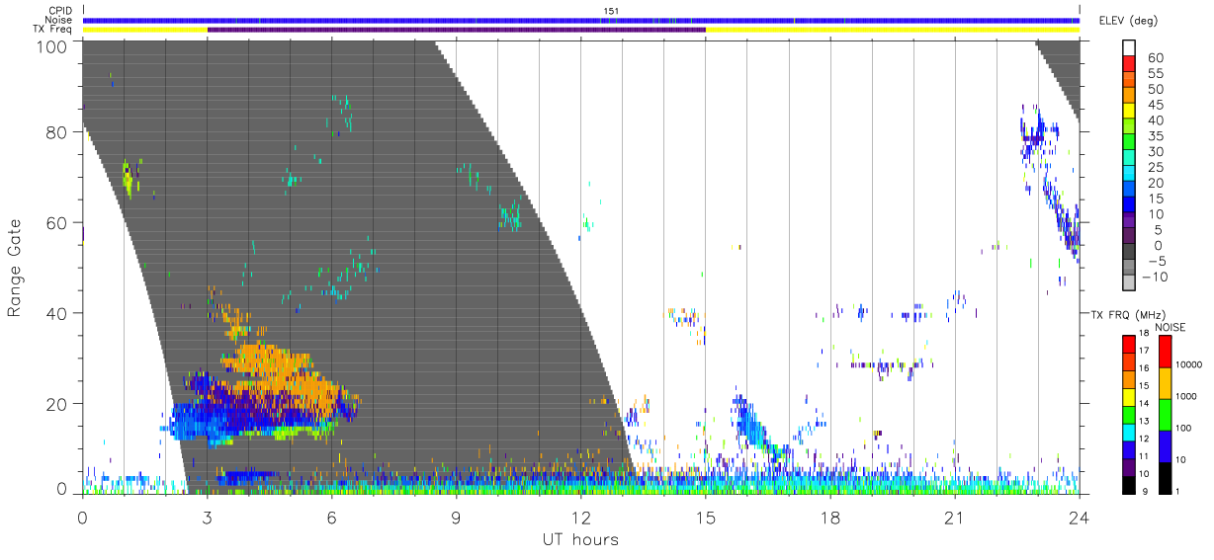The width and height of the screenshot is (1214, 560).
Task: Click the 100 tick on Range Gate axis
Action: point(51,45)
